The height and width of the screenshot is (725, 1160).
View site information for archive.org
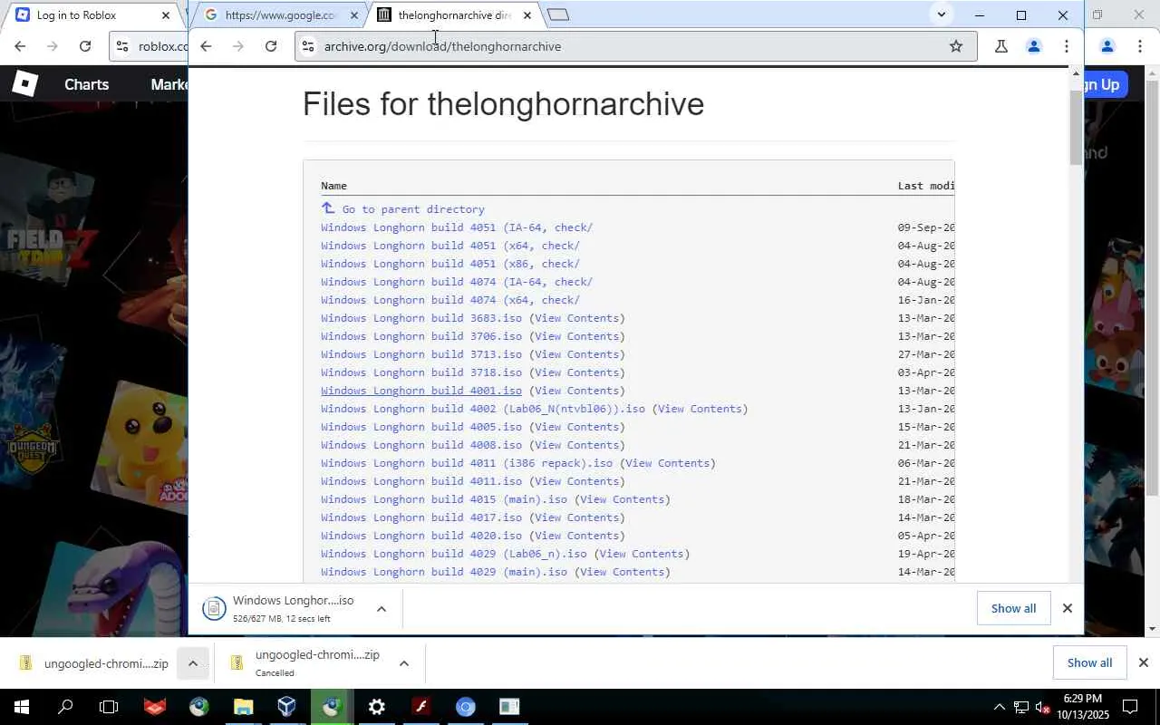click(308, 46)
